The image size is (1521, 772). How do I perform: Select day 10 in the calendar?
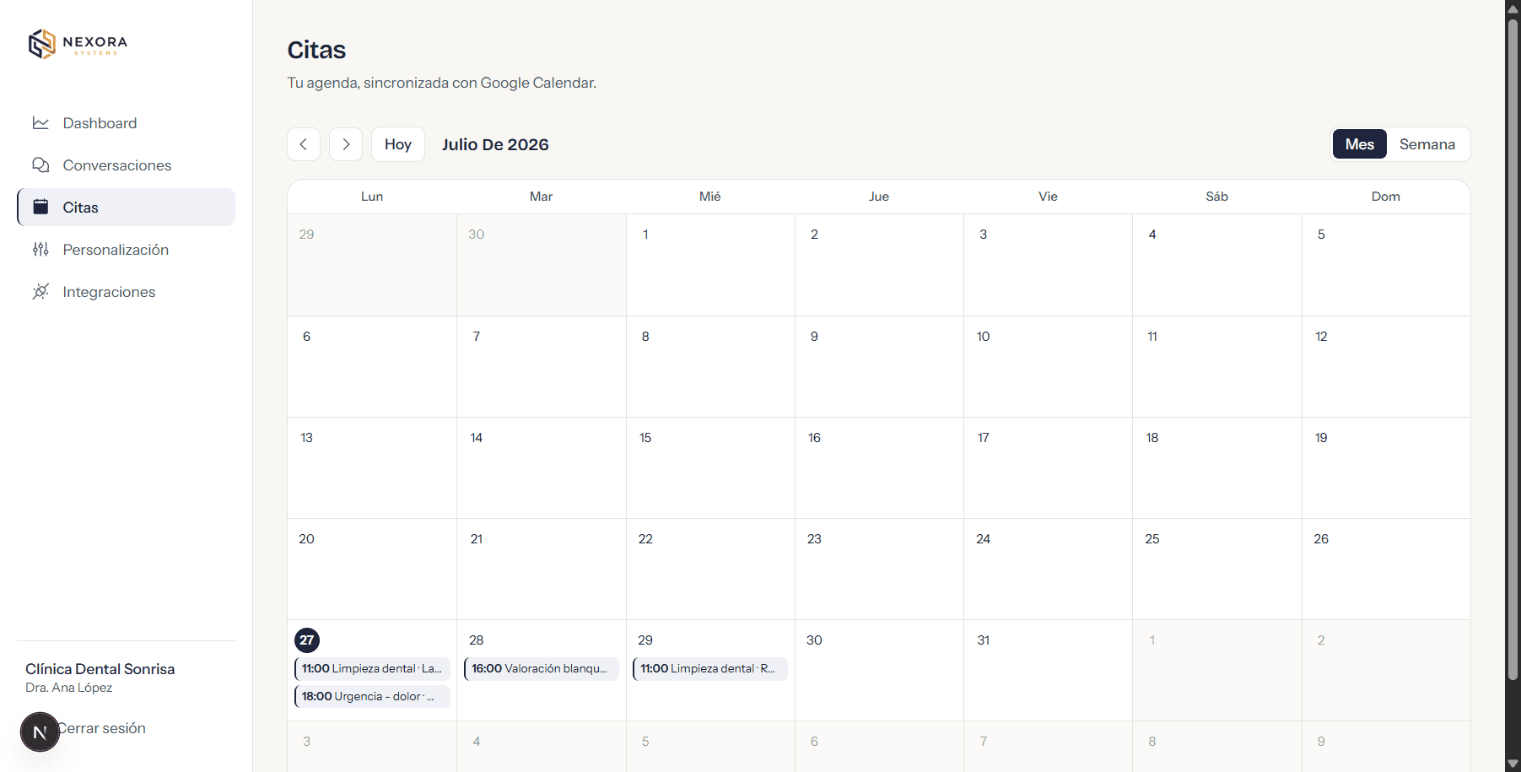[984, 337]
